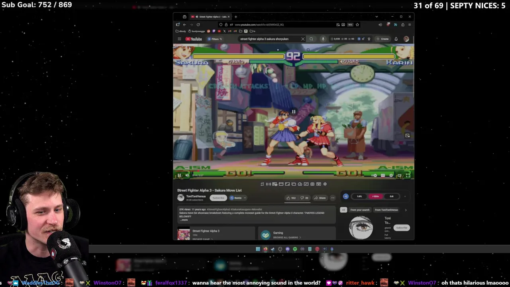Open the ToniToniVersus channel avatar
Screen dimensions: 510x287
pos(181,198)
